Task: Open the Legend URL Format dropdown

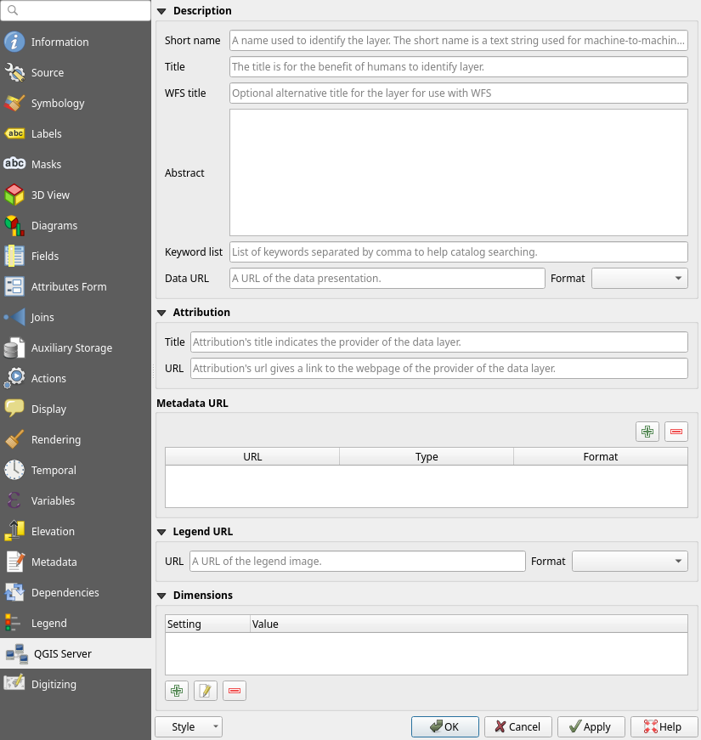Action: 630,561
